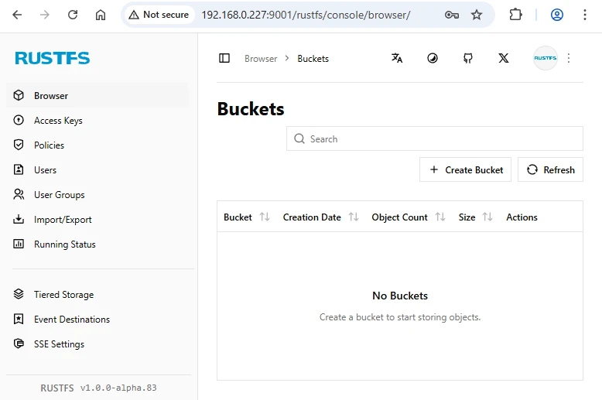Open Running Status in the sidebar

(x=97, y=244)
